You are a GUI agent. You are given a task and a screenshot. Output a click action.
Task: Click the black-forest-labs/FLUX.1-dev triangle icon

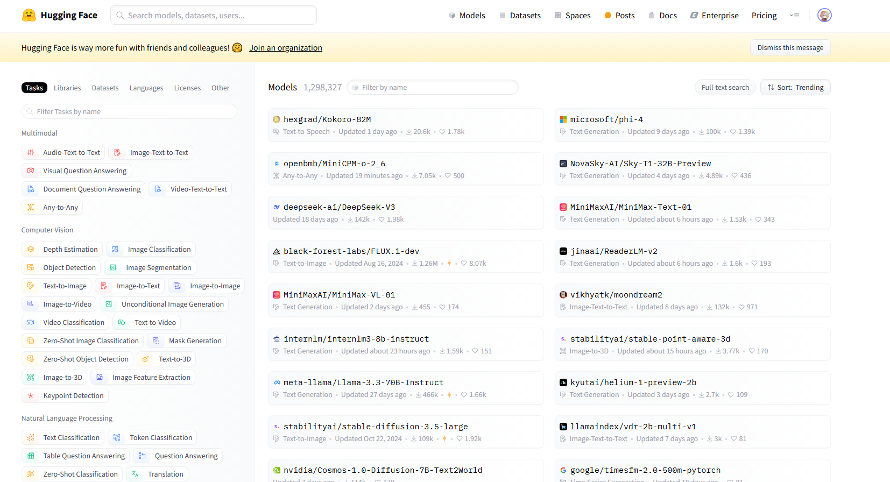[x=277, y=251]
